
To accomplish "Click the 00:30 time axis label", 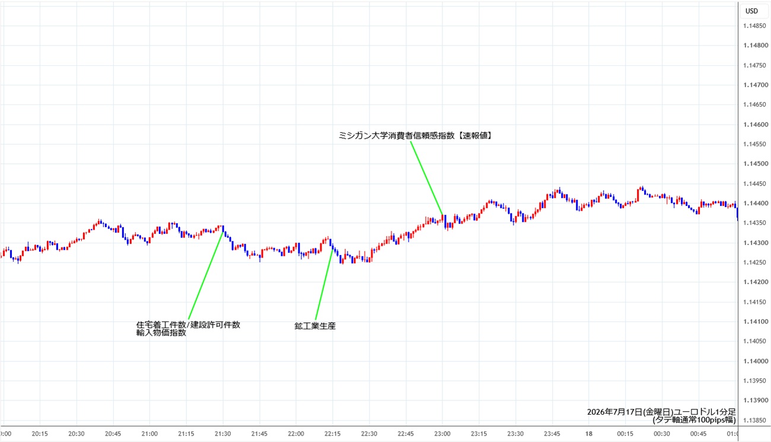I will point(662,434).
